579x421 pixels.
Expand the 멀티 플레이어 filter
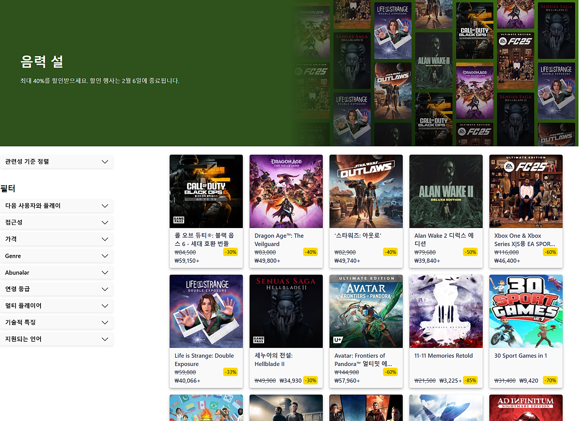(57, 306)
